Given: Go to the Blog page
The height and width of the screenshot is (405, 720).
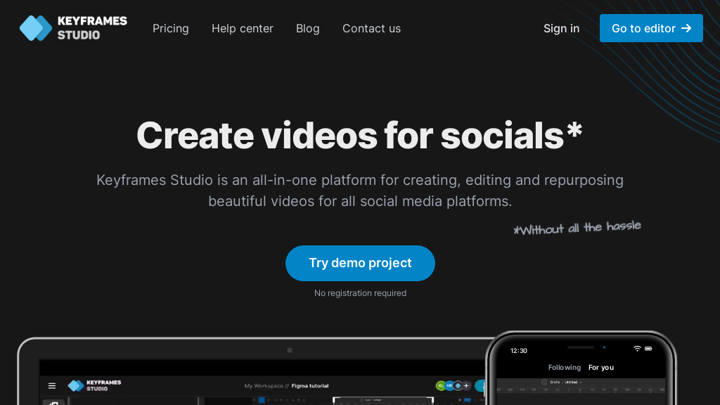Looking at the screenshot, I should pos(308,28).
